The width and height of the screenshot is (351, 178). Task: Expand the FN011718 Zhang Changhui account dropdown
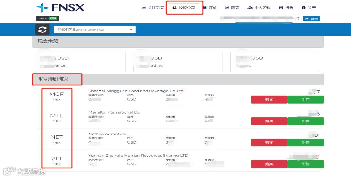coord(95,30)
